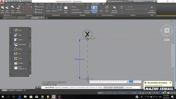Screen dimensions: 176x99
Task: Click the Test Block icon
Action: [x=13, y=10]
